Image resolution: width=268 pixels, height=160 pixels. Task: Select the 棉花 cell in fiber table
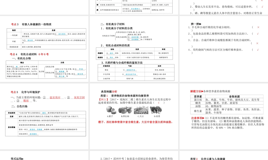pos(106,70)
